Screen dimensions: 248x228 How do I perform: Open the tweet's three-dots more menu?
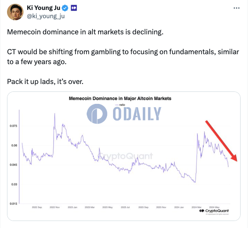pos(236,8)
